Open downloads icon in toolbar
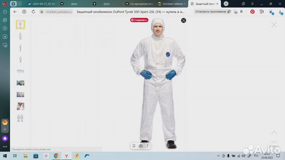This screenshot has height=160, width=285. click(x=281, y=12)
